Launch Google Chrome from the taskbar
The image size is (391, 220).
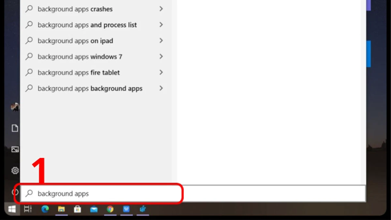[x=110, y=209]
